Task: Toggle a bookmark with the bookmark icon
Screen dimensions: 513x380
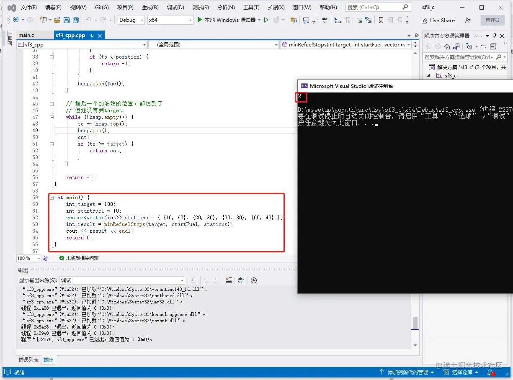Action: point(381,20)
